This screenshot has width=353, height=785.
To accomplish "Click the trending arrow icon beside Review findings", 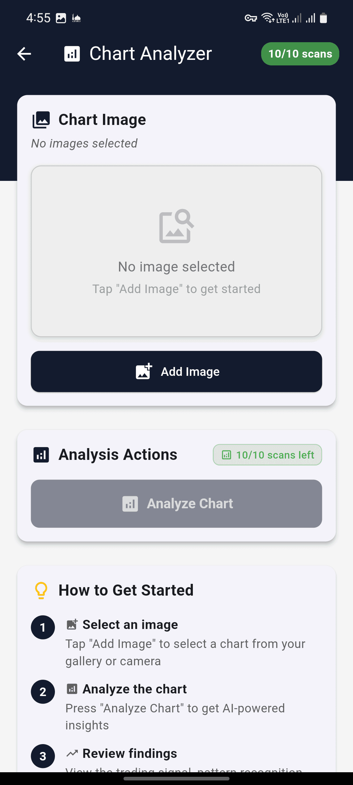I will (72, 753).
